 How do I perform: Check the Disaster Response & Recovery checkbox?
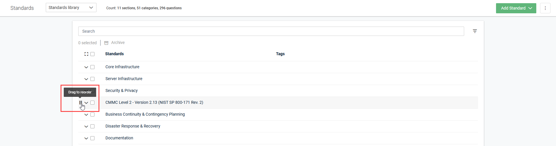click(92, 126)
